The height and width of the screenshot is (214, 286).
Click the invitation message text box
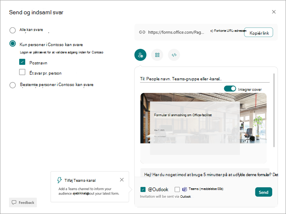[x=205, y=173]
